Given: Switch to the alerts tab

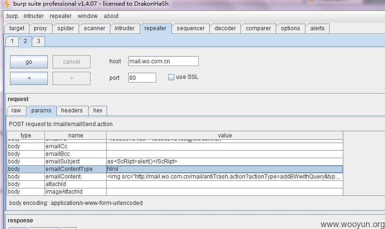Looking at the screenshot, I should 317,28.
